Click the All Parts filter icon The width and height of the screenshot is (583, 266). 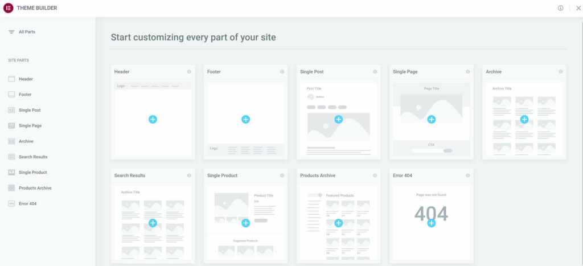click(11, 32)
